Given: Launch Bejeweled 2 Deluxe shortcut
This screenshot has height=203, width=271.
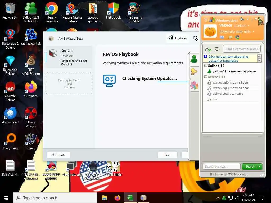Looking at the screenshot, I should [x=10, y=39].
